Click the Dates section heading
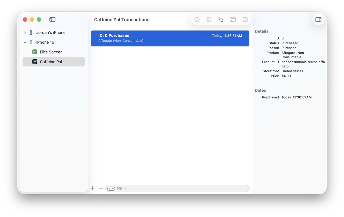 coord(260,90)
